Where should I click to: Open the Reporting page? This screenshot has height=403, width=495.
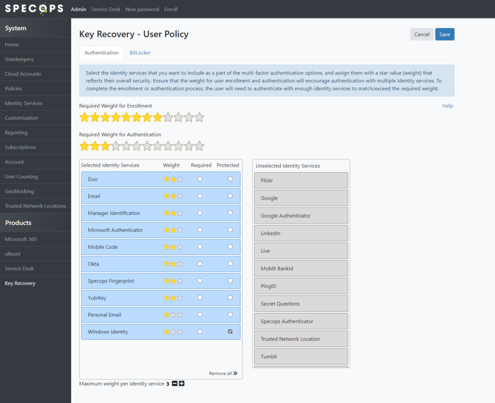pyautogui.click(x=35, y=132)
